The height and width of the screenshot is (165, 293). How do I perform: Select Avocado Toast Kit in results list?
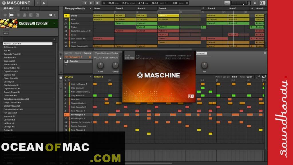(12, 54)
